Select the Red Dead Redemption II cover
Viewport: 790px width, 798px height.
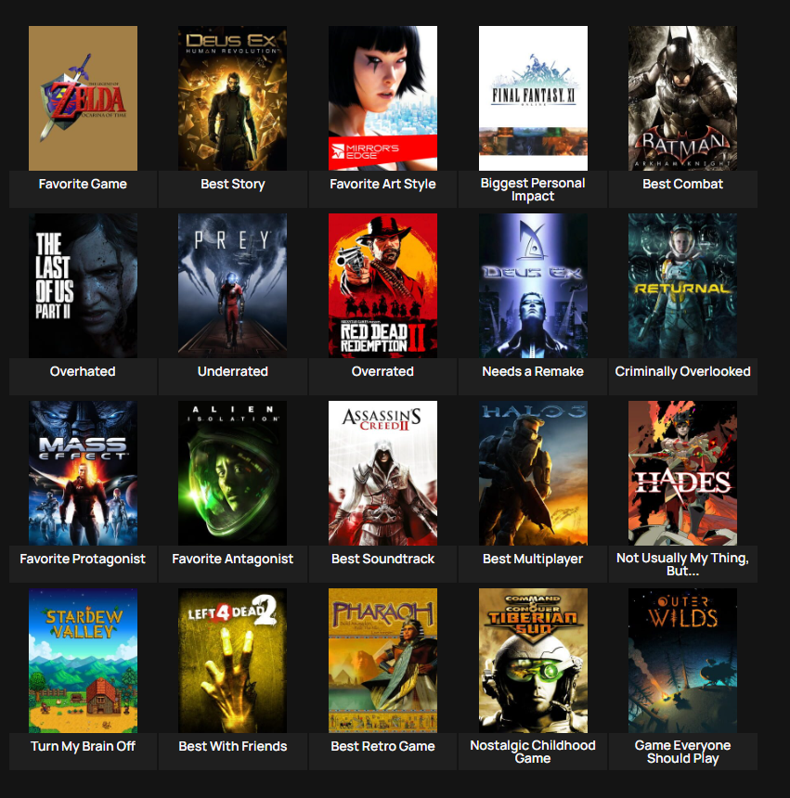[x=382, y=286]
